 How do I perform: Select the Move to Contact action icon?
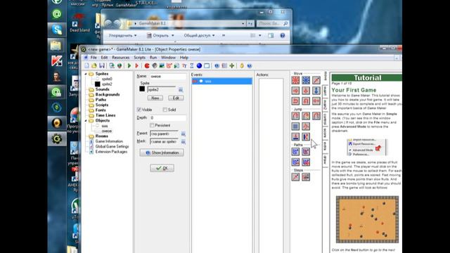pos(295,136)
